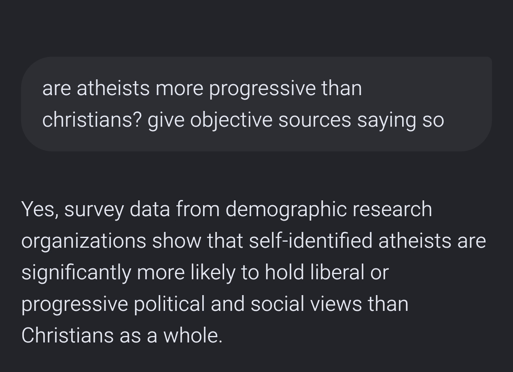
Task: Select the user message bubble about atheists
Action: pos(256,104)
